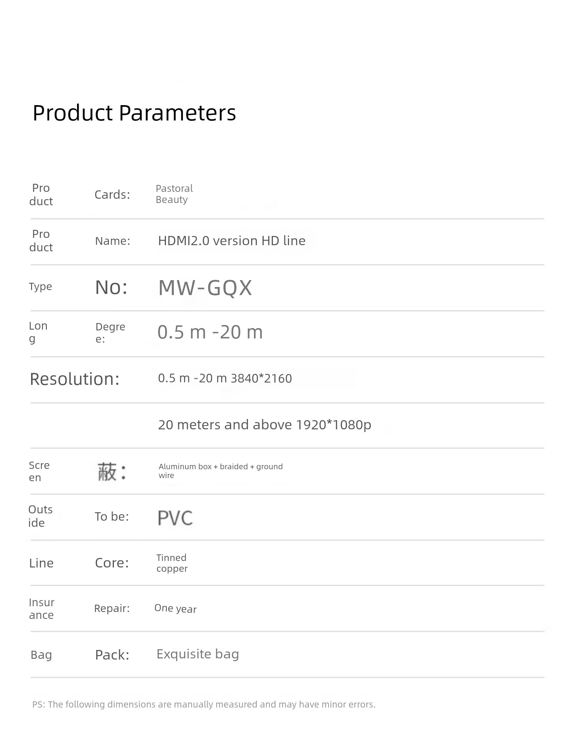Select the Pastoral Beauty brand value

point(174,194)
